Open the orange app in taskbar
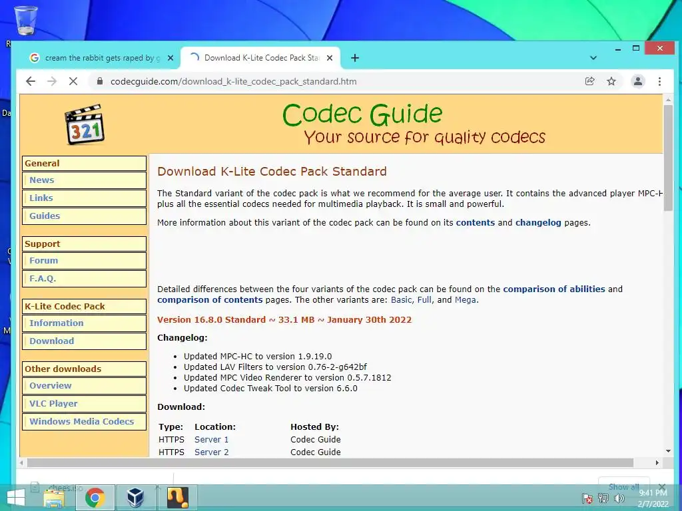The image size is (682, 511). 178,498
